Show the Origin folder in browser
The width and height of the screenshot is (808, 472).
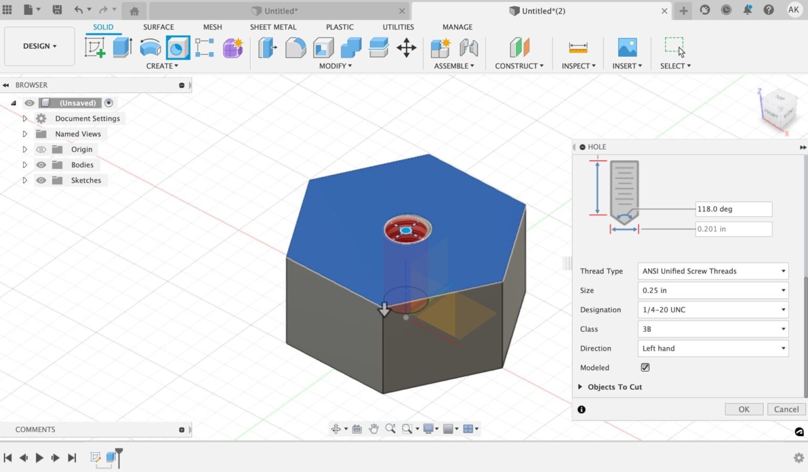[41, 149]
